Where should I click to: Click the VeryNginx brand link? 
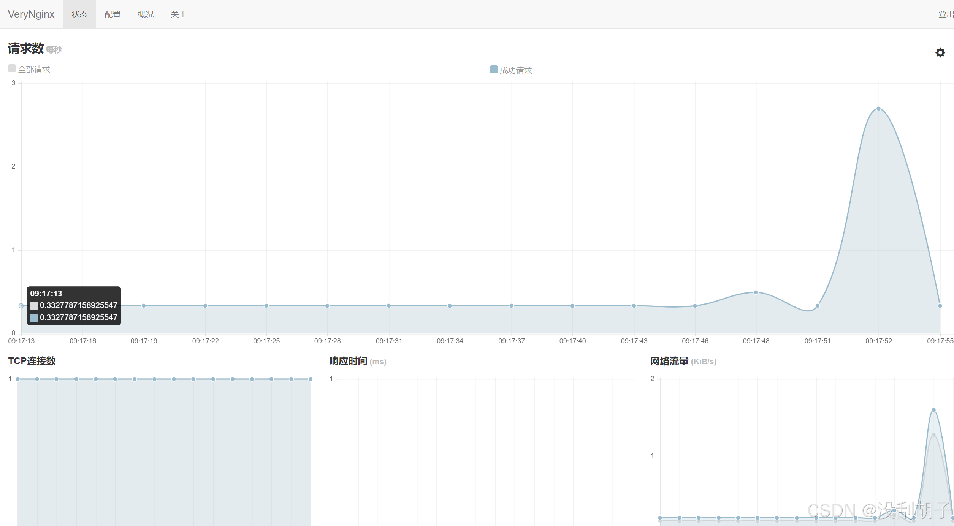pyautogui.click(x=31, y=14)
